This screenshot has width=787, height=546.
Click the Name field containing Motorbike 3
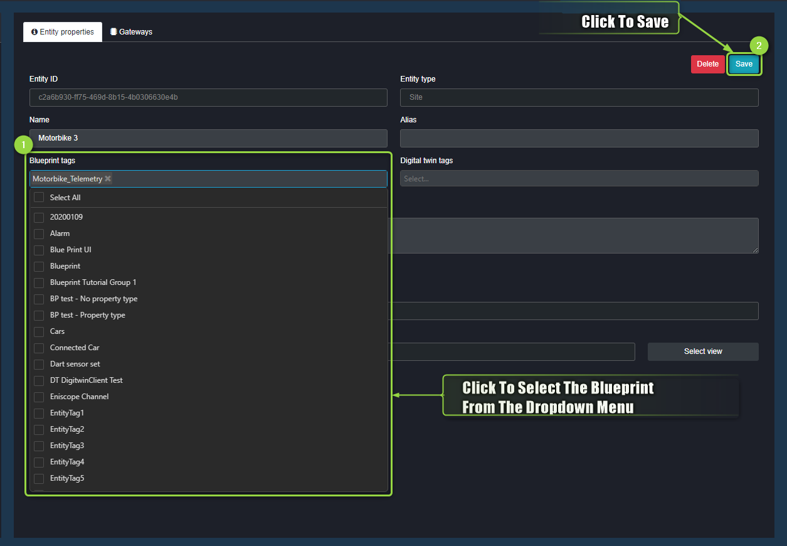pos(208,138)
